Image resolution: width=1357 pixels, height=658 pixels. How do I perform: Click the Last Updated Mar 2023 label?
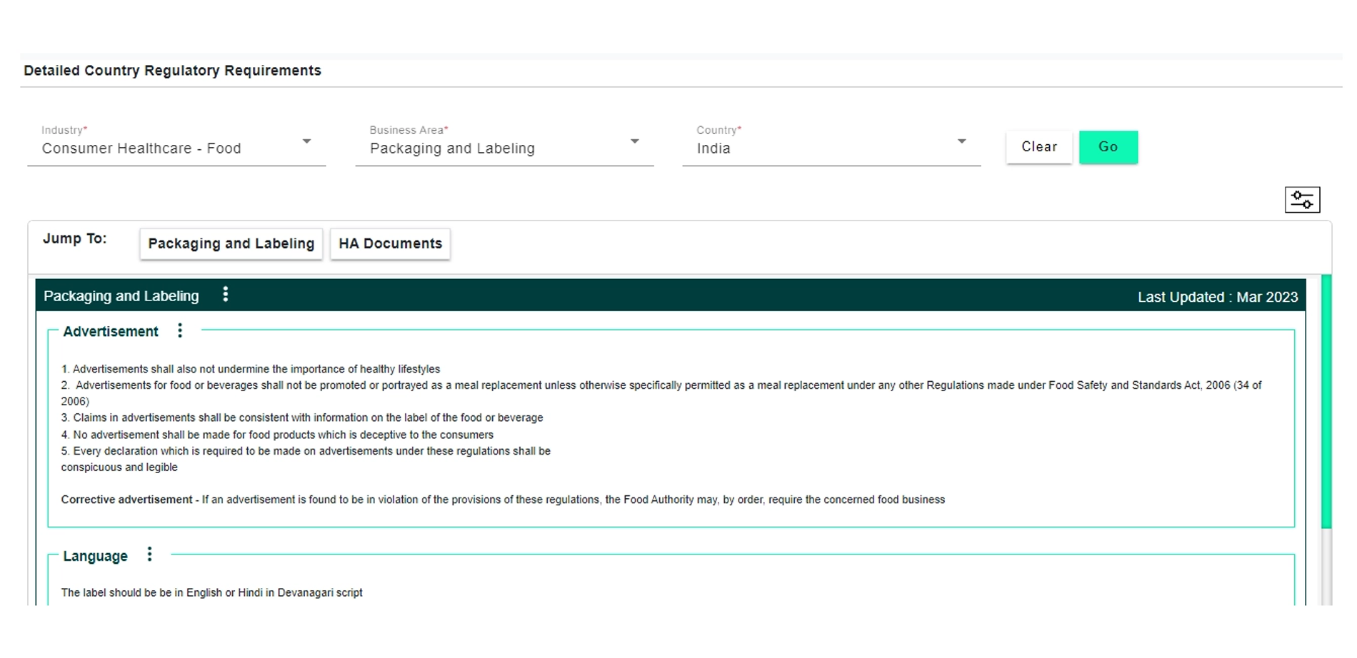[x=1217, y=297]
